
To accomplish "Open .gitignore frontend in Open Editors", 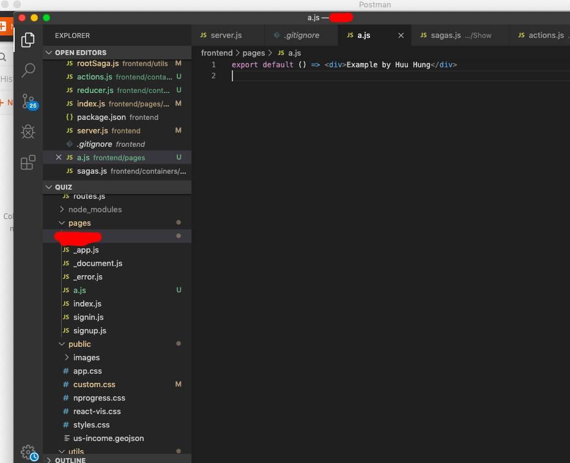I will [117, 144].
